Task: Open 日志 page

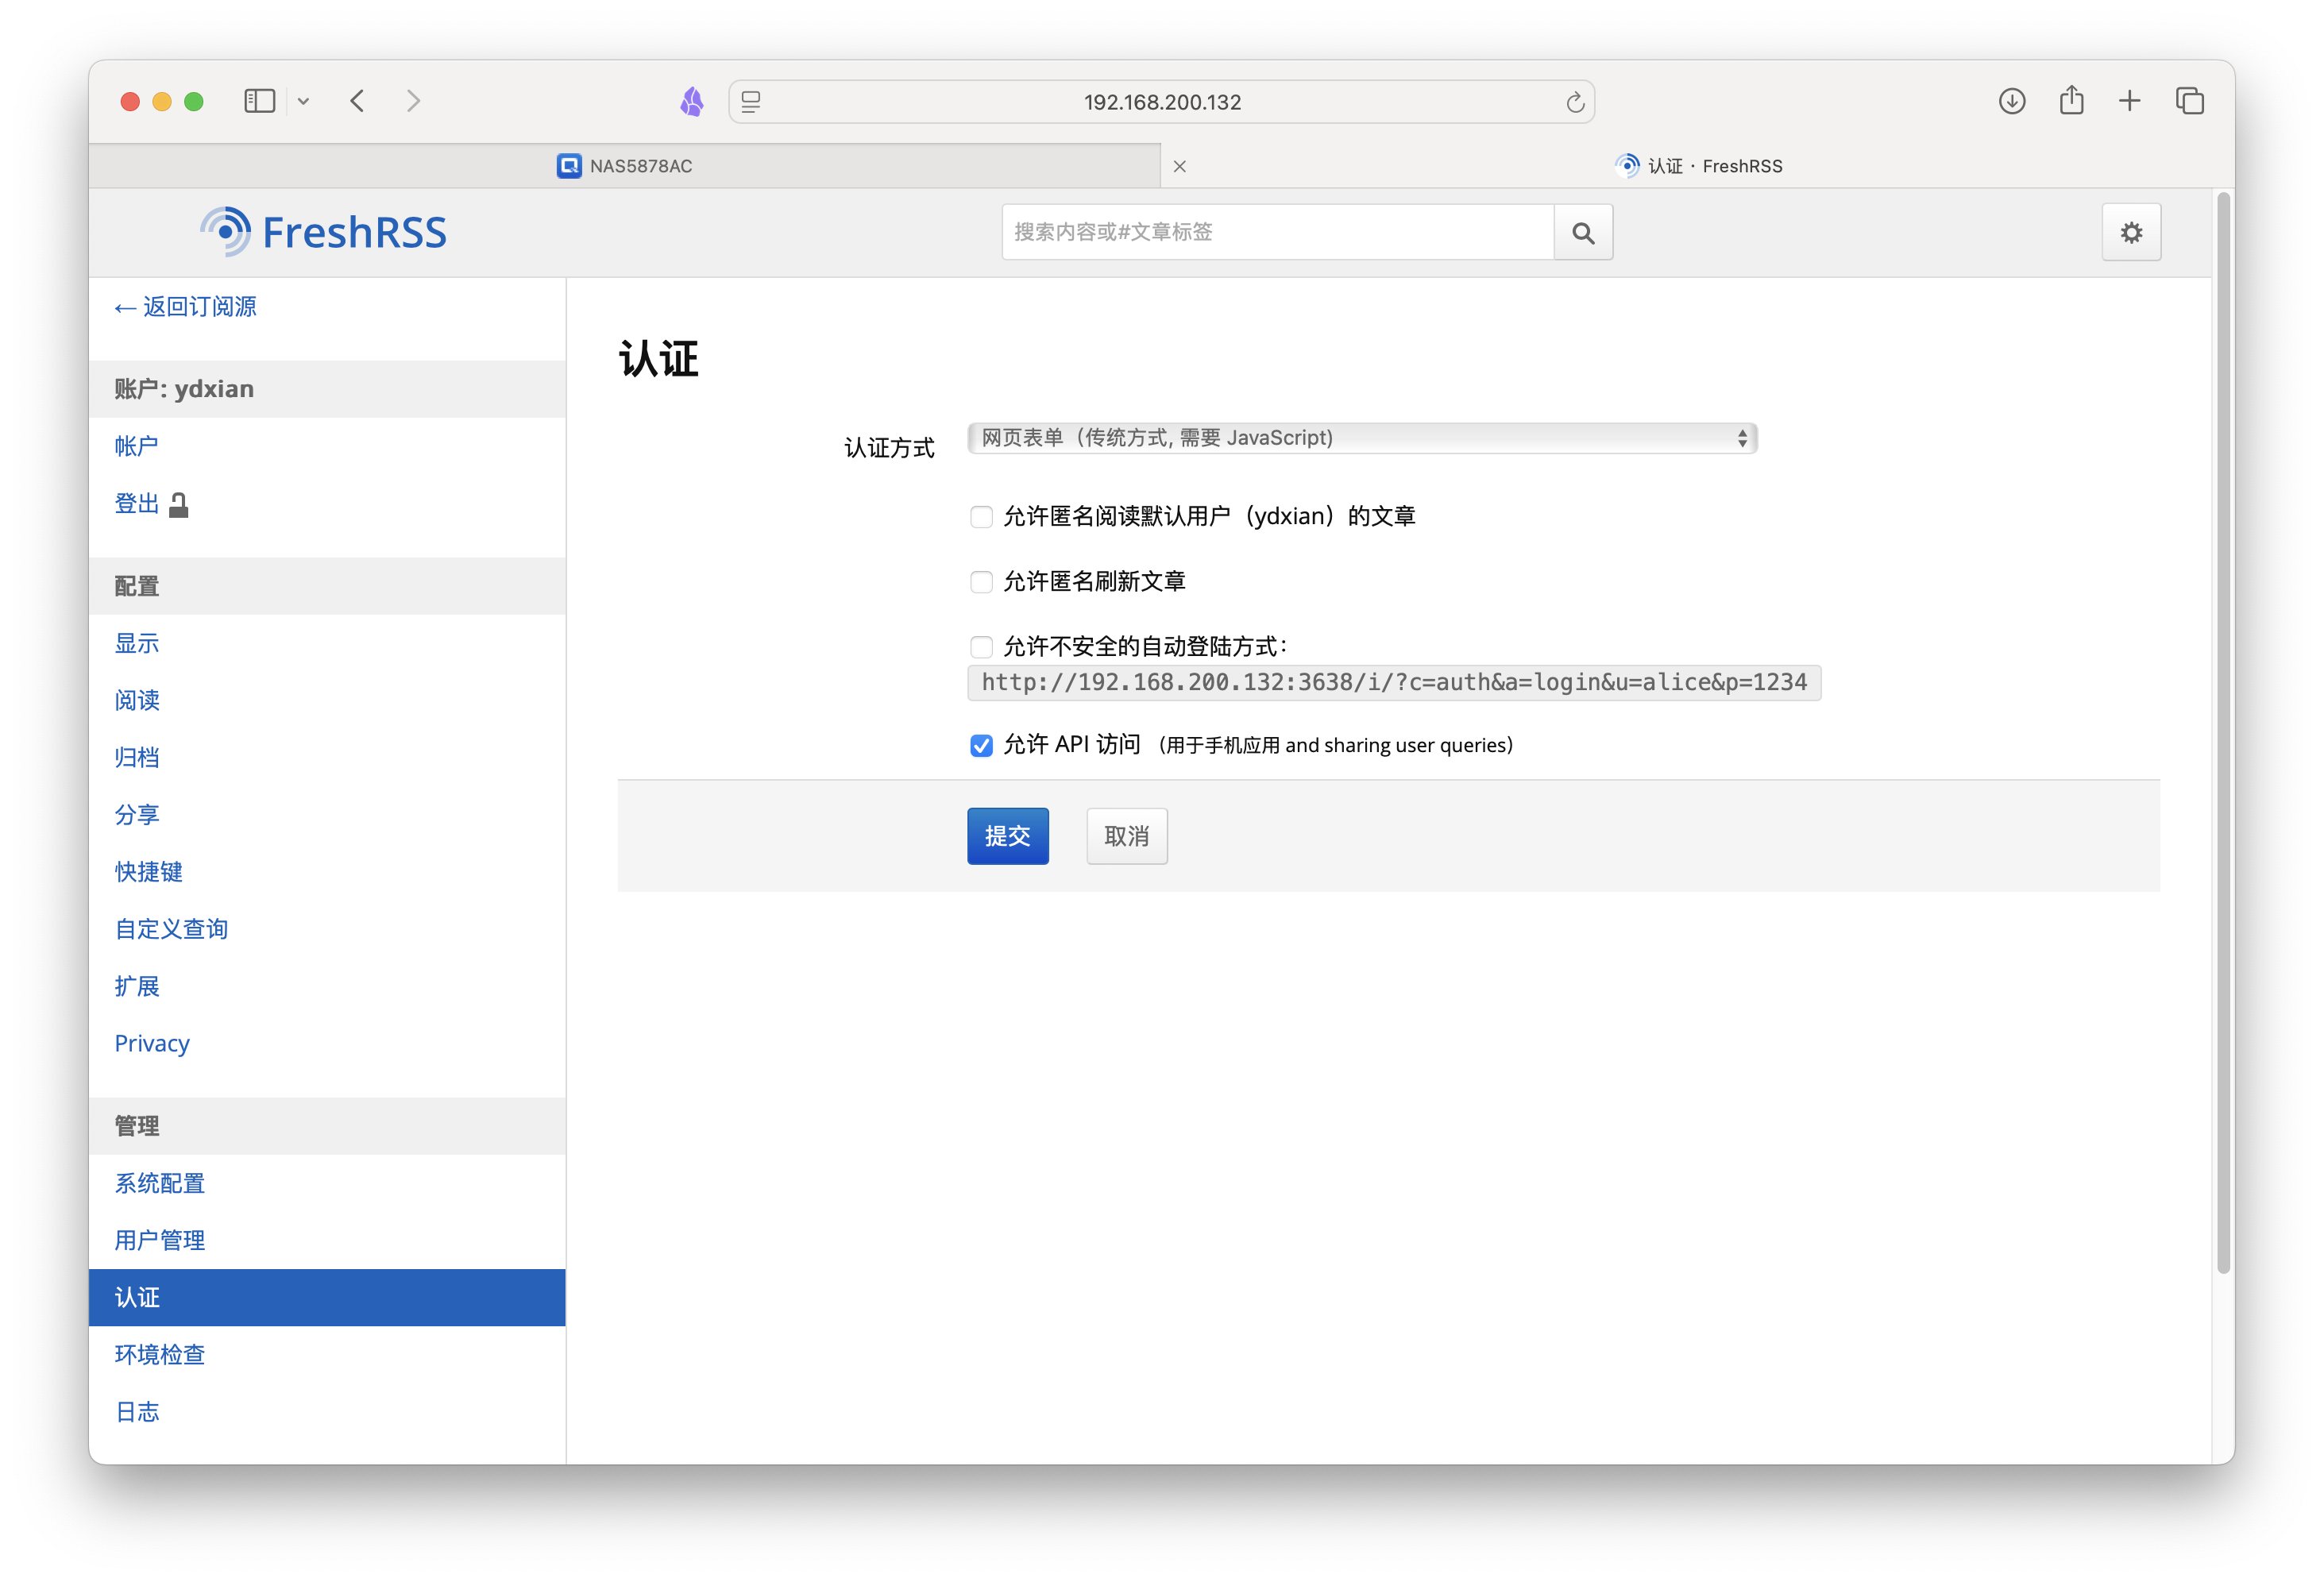Action: (x=137, y=1412)
